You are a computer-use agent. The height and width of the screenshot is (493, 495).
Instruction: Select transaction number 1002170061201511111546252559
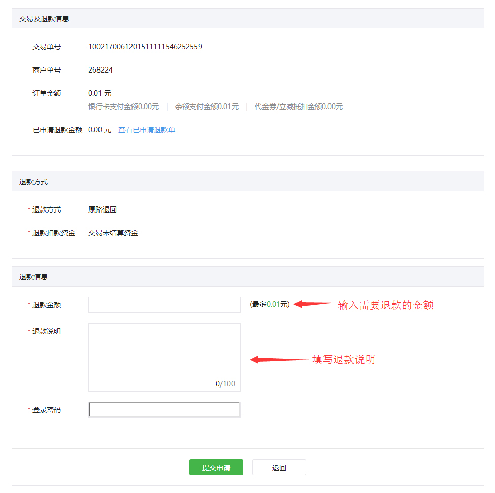[x=145, y=47]
